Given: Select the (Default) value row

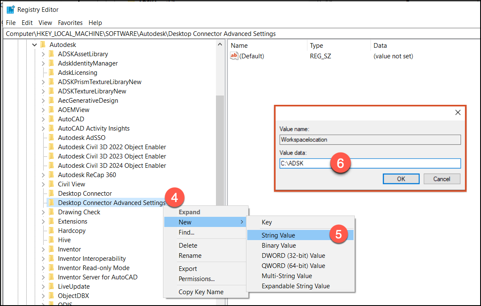Looking at the screenshot, I should pyautogui.click(x=321, y=56).
